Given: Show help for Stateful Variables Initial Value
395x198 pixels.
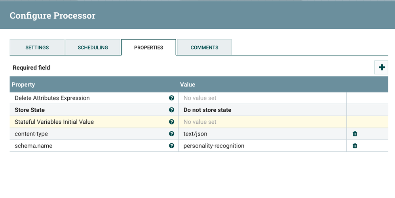Looking at the screenshot, I should pos(171,122).
